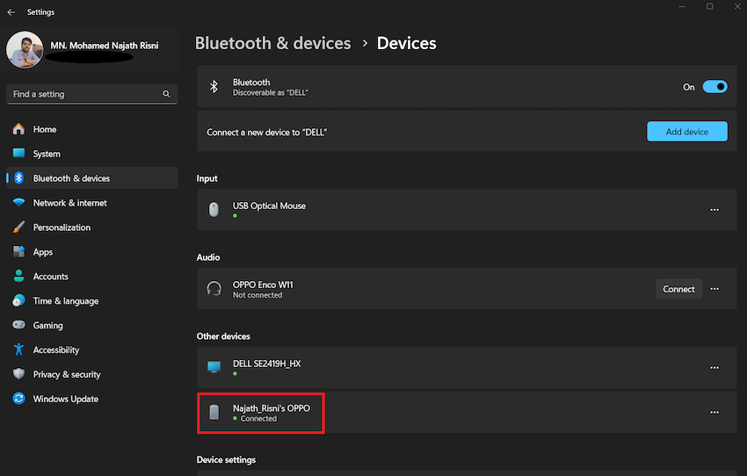This screenshot has width=747, height=476.
Task: Open the System category icon
Action: coord(18,154)
